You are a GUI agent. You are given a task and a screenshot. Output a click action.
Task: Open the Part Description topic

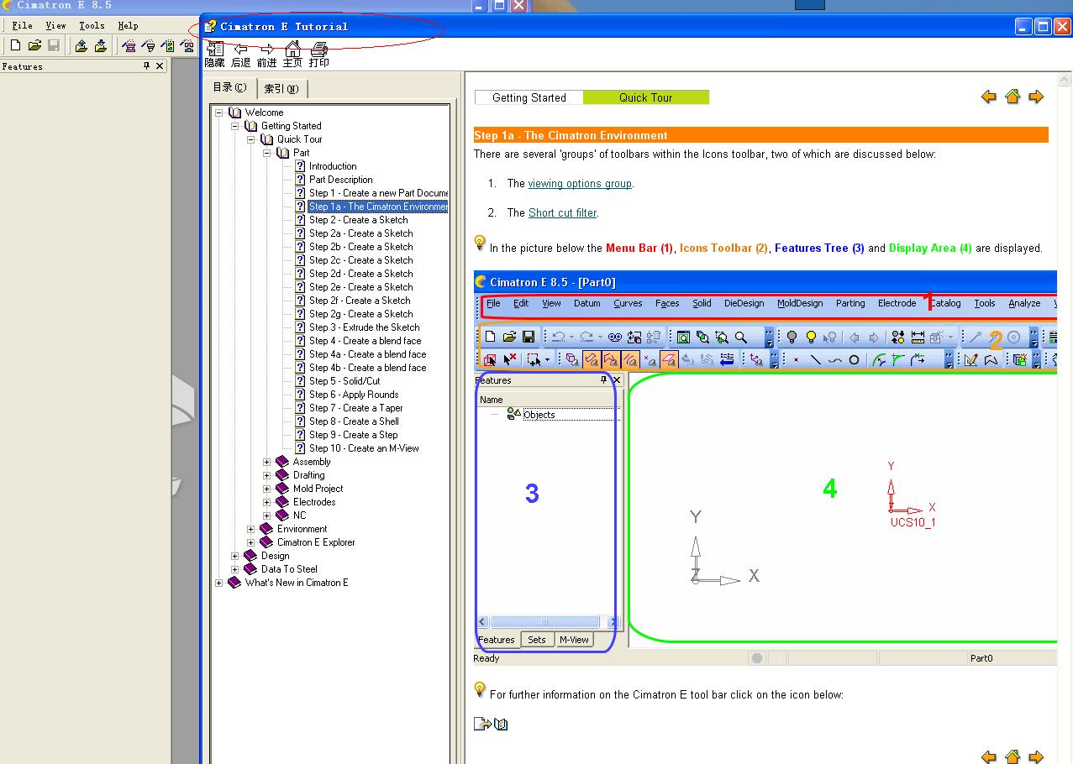[340, 180]
